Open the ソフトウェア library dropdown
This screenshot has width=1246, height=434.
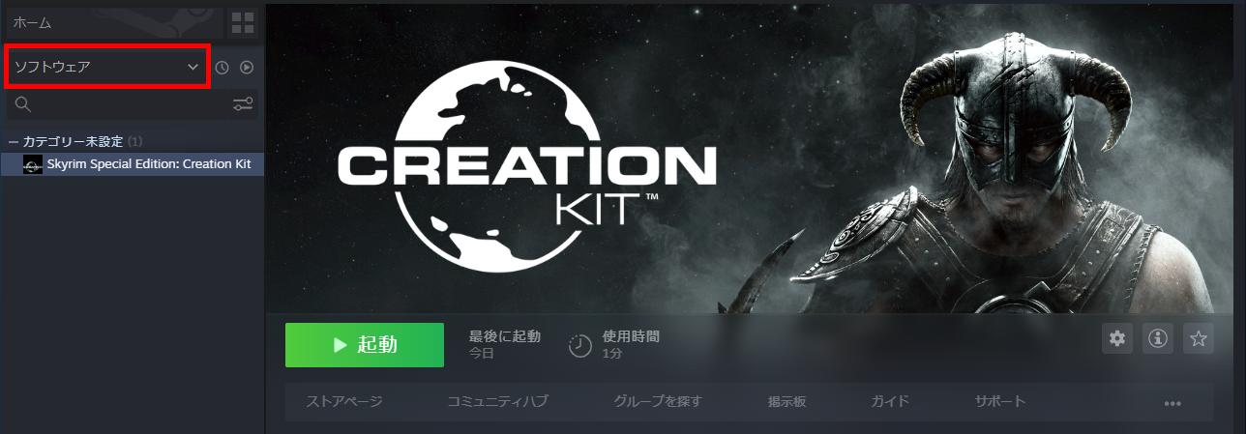coord(107,67)
